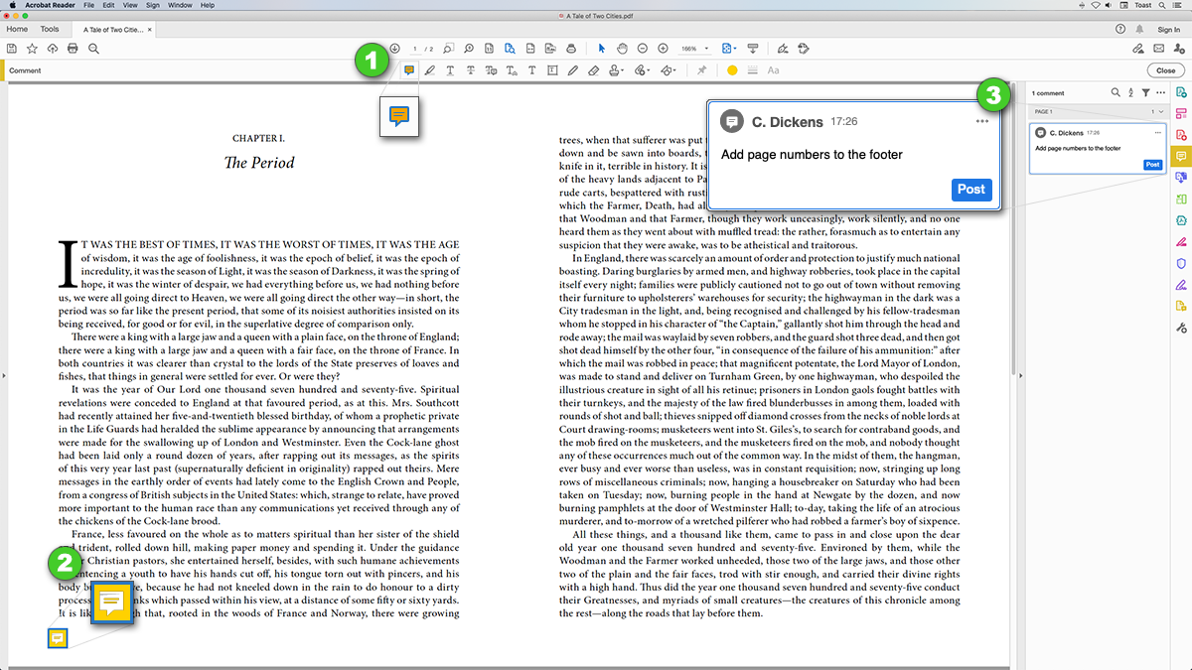The width and height of the screenshot is (1192, 670).
Task: Close the Comment toolbar with Close button
Action: [1165, 70]
